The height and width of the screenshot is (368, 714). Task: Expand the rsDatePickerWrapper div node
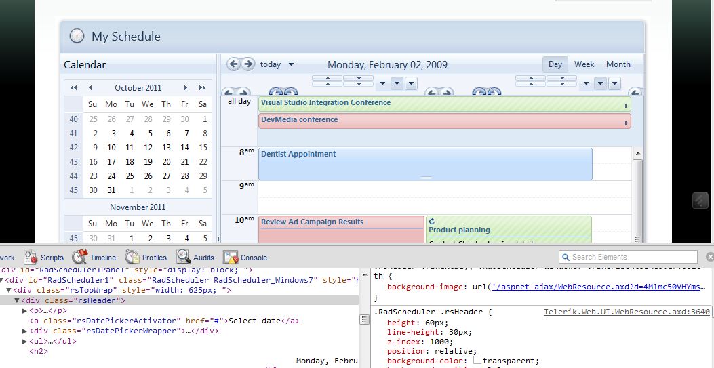tap(24, 331)
